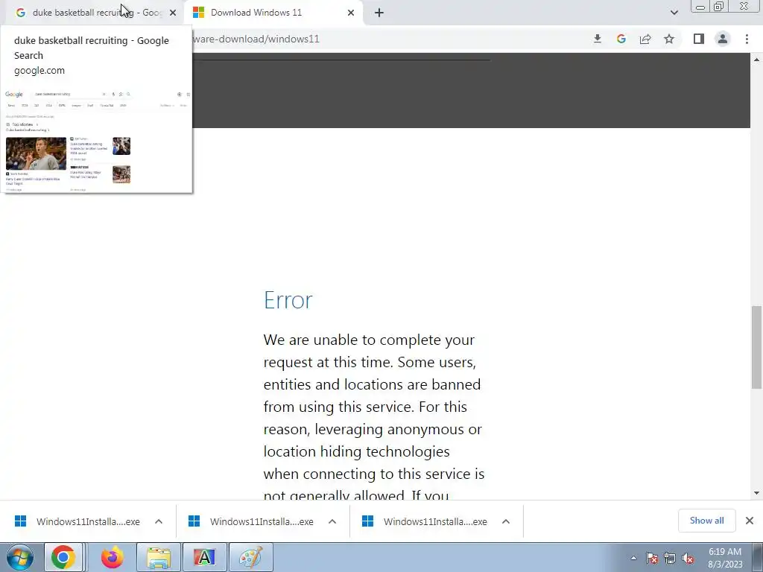763x572 pixels.
Task: Click the Error heading text
Action: pyautogui.click(x=288, y=299)
